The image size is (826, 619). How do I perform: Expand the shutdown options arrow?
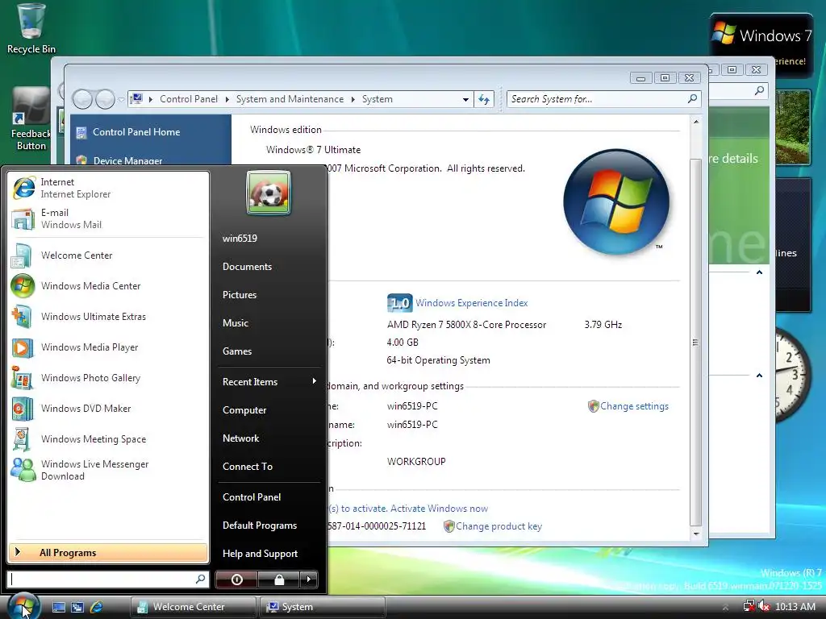click(x=309, y=580)
